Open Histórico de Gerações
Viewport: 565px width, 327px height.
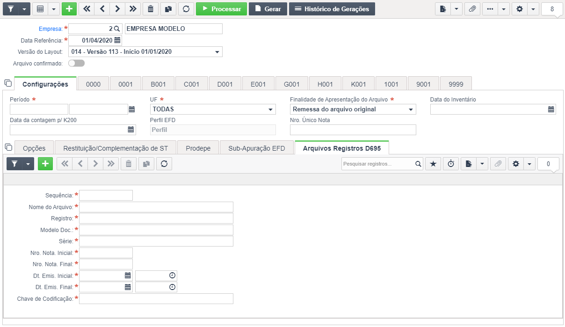click(x=332, y=9)
